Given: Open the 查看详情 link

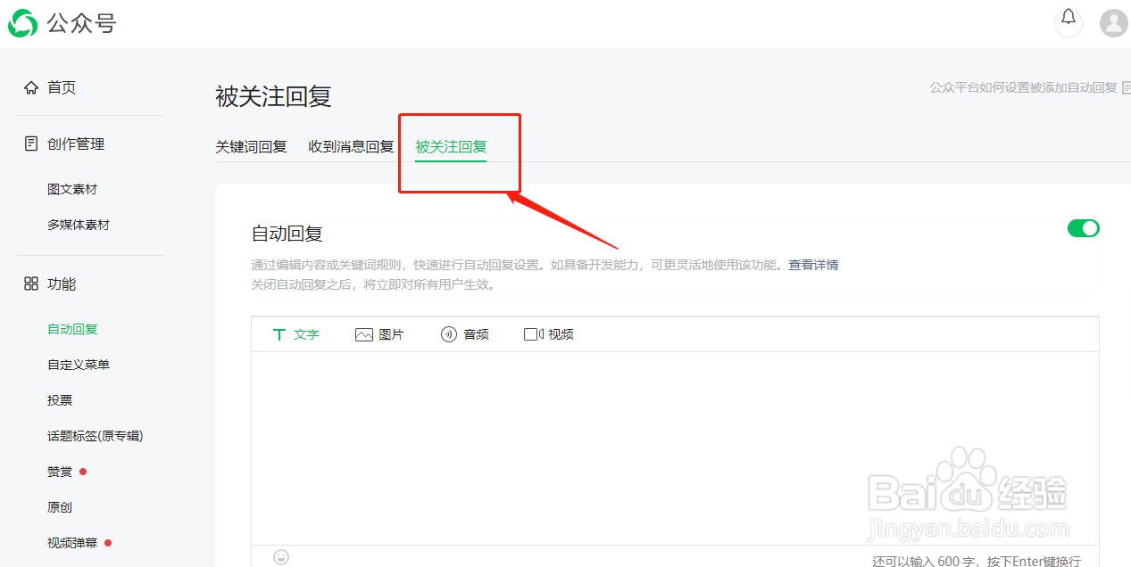Looking at the screenshot, I should pos(812,265).
